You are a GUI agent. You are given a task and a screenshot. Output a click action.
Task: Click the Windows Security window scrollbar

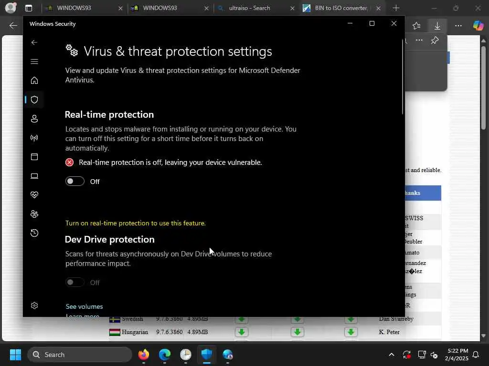[x=402, y=77]
